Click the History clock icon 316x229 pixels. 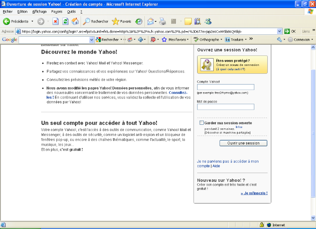[x=139, y=21]
